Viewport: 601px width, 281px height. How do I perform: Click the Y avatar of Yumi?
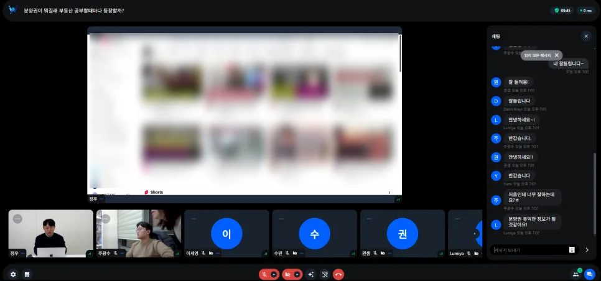[x=496, y=176]
